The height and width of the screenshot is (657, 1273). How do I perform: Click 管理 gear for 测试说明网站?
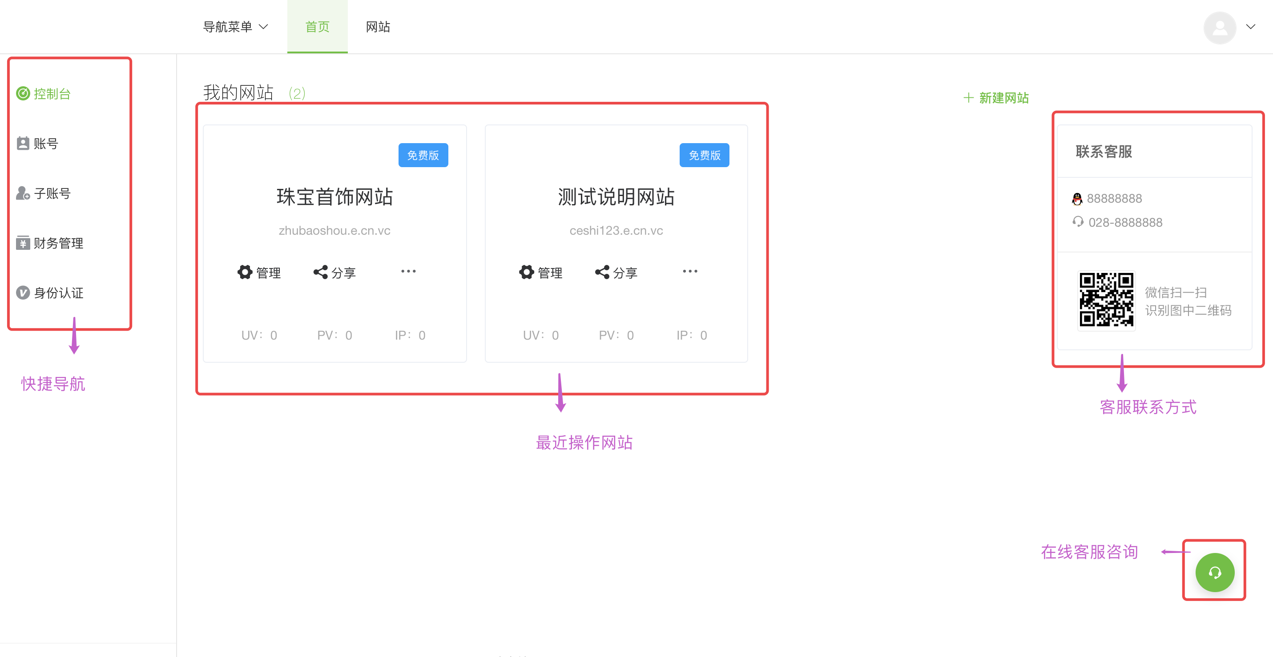click(x=540, y=272)
